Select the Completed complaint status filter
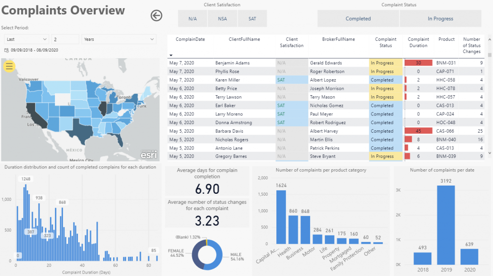Viewport: 493px width, 276px height. point(358,19)
